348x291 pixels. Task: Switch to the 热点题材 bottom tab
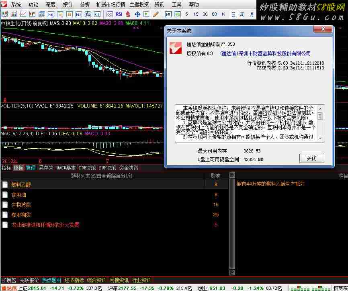(51, 280)
